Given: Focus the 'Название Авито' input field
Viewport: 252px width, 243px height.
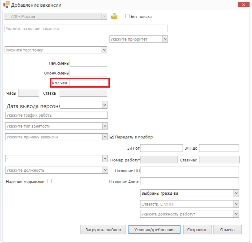Looking at the screenshot, I should point(190,181).
